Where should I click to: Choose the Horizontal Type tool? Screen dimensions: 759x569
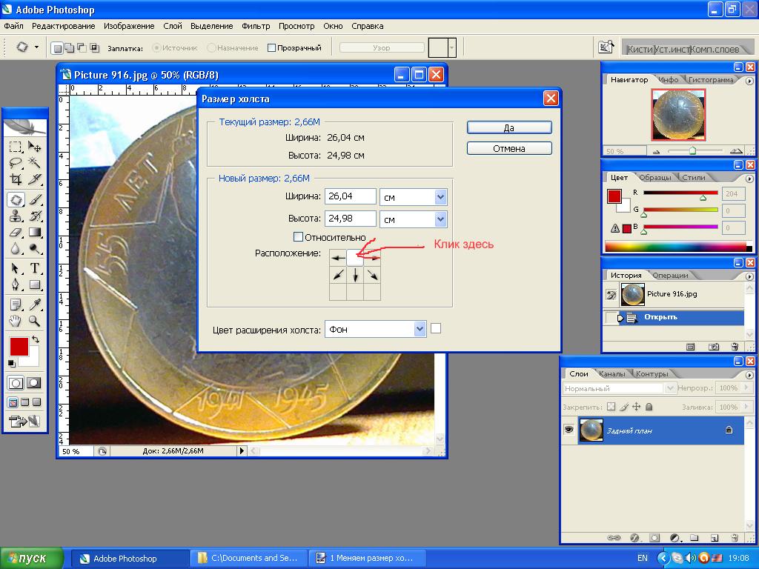[34, 268]
